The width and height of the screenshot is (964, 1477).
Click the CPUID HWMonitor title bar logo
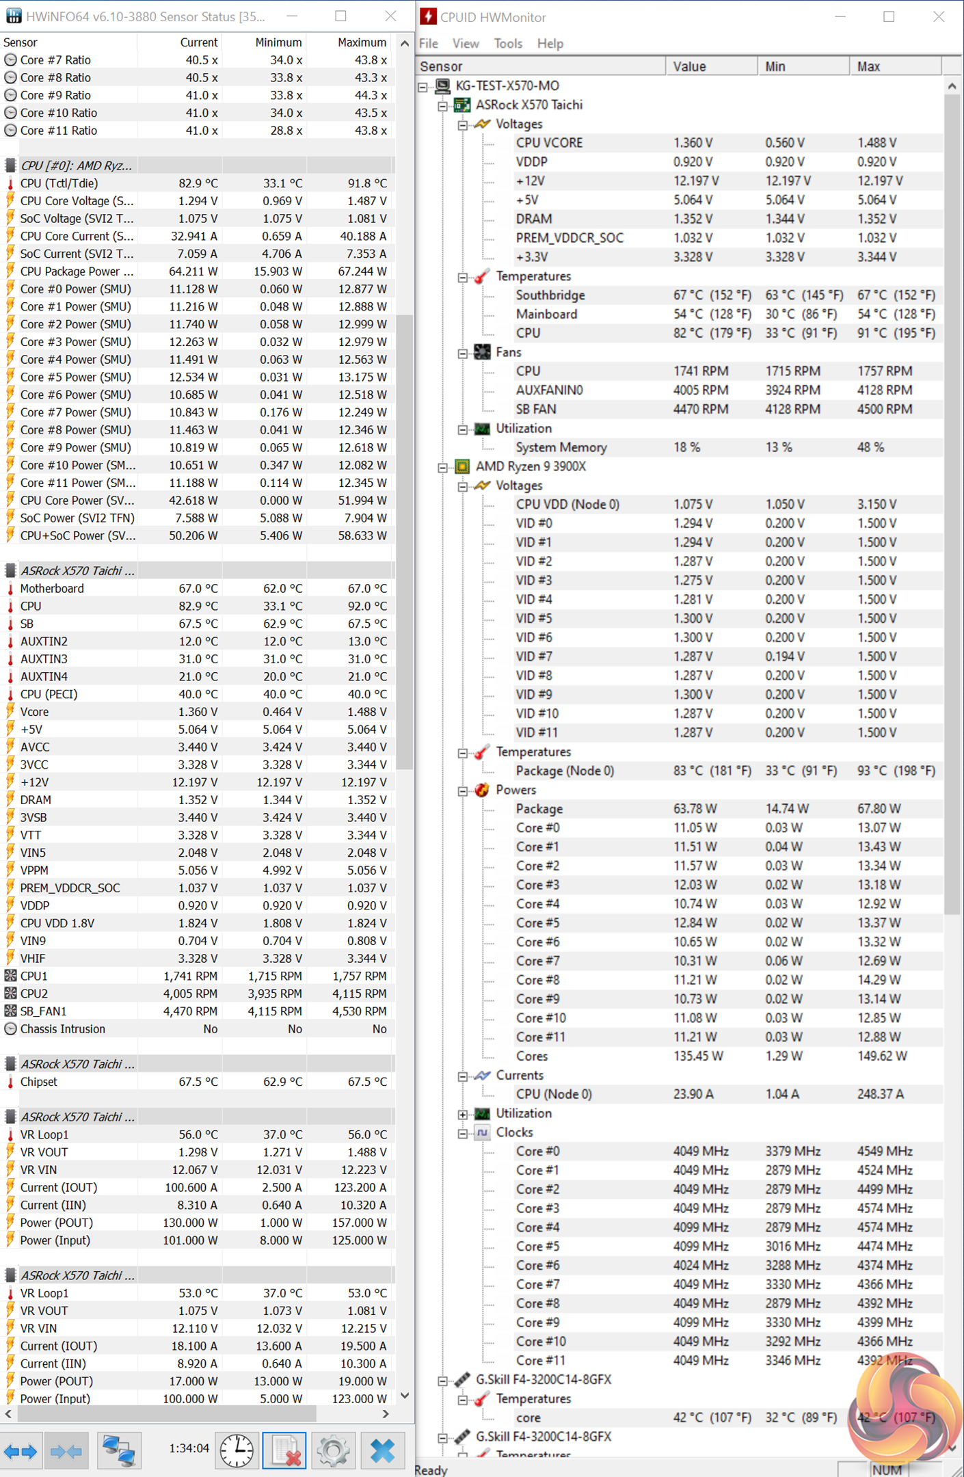(429, 16)
